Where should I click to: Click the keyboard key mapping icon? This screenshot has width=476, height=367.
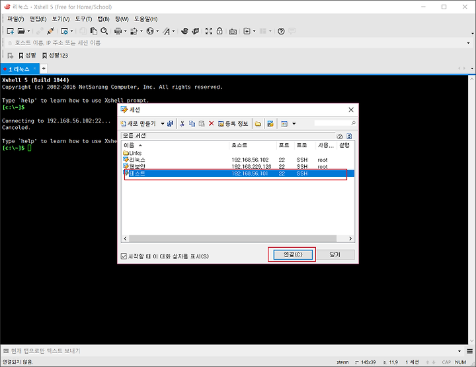(x=233, y=31)
